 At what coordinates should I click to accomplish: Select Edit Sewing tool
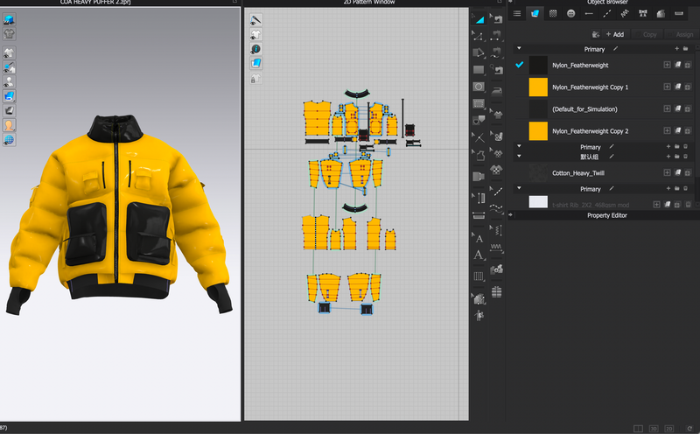pyautogui.click(x=496, y=19)
